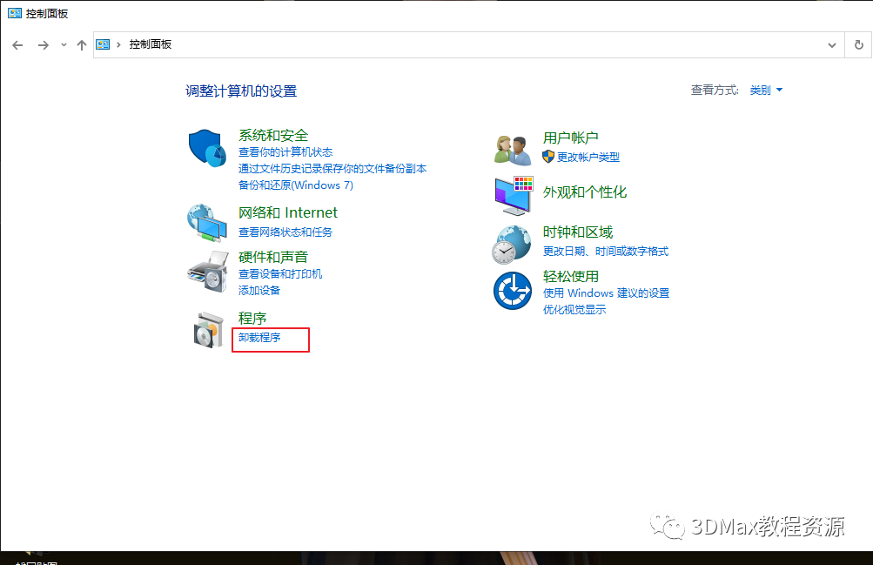Open 网络和 Internet category heading

[288, 212]
